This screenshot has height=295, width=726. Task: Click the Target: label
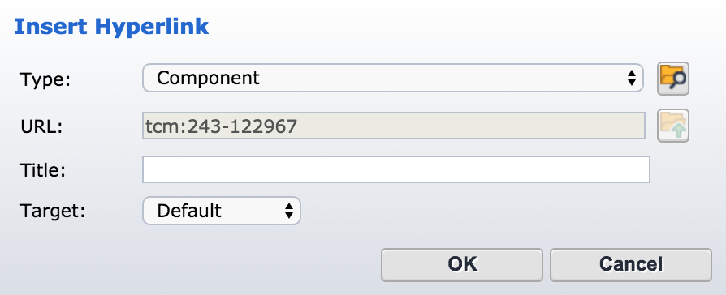click(x=54, y=212)
